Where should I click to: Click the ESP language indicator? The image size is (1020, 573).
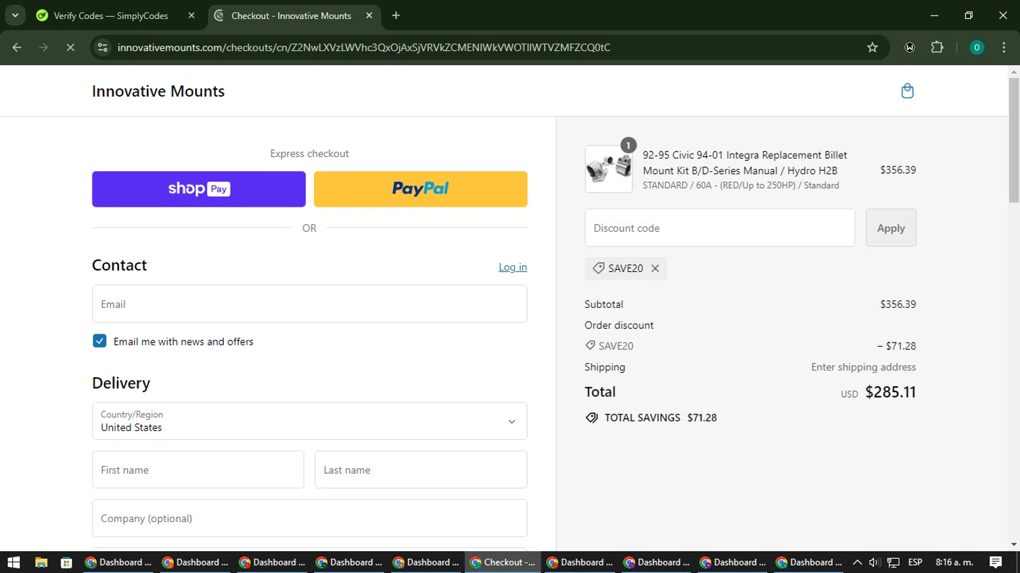(915, 562)
